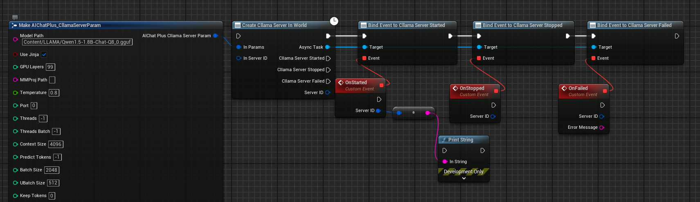Click Event delegate pin on Bind Server Stopped

pos(479,58)
